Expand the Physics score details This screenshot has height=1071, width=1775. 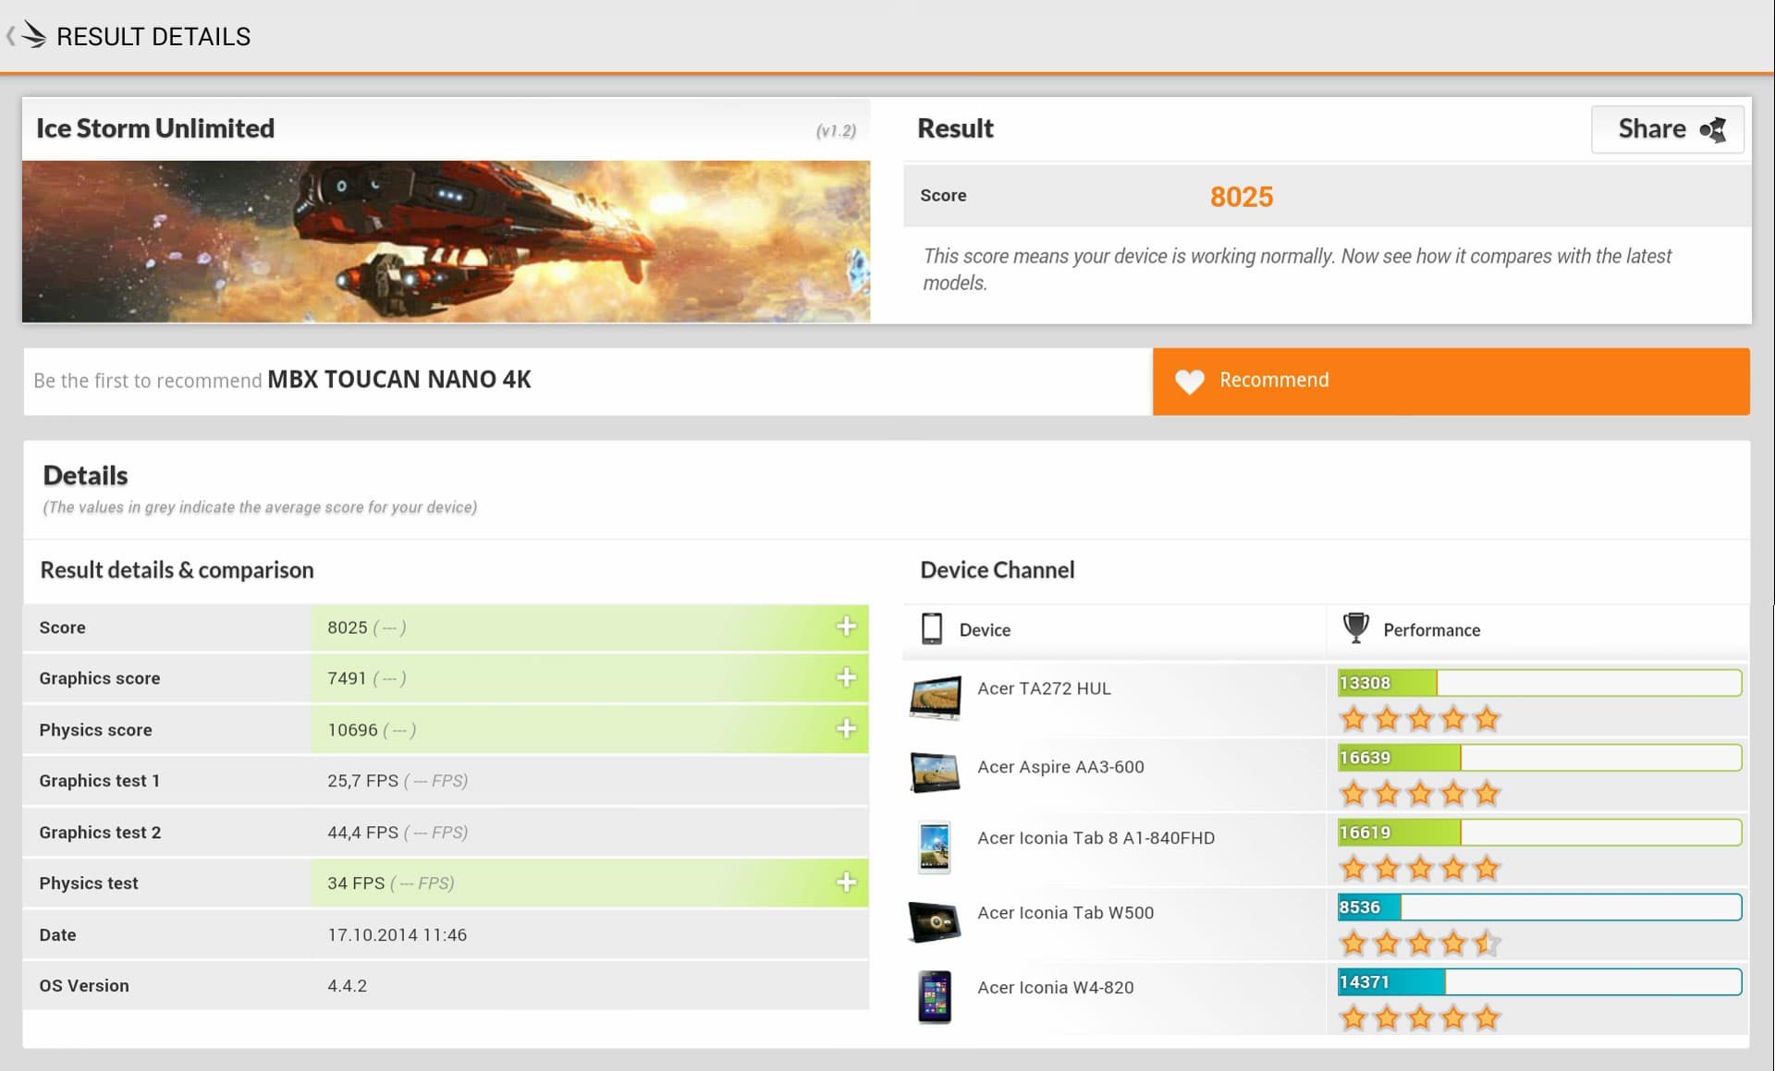tap(846, 729)
